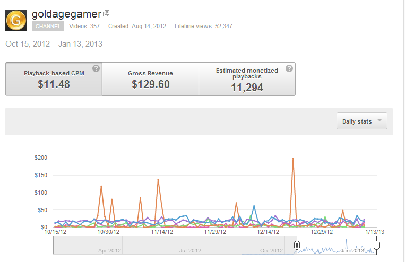This screenshot has width=405, height=262.
Task: Select the Playback-based CPM tab
Action: (54, 79)
